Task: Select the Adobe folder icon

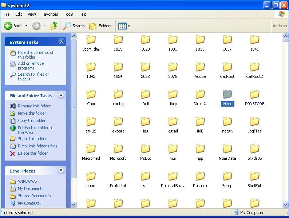Action: pyautogui.click(x=200, y=67)
